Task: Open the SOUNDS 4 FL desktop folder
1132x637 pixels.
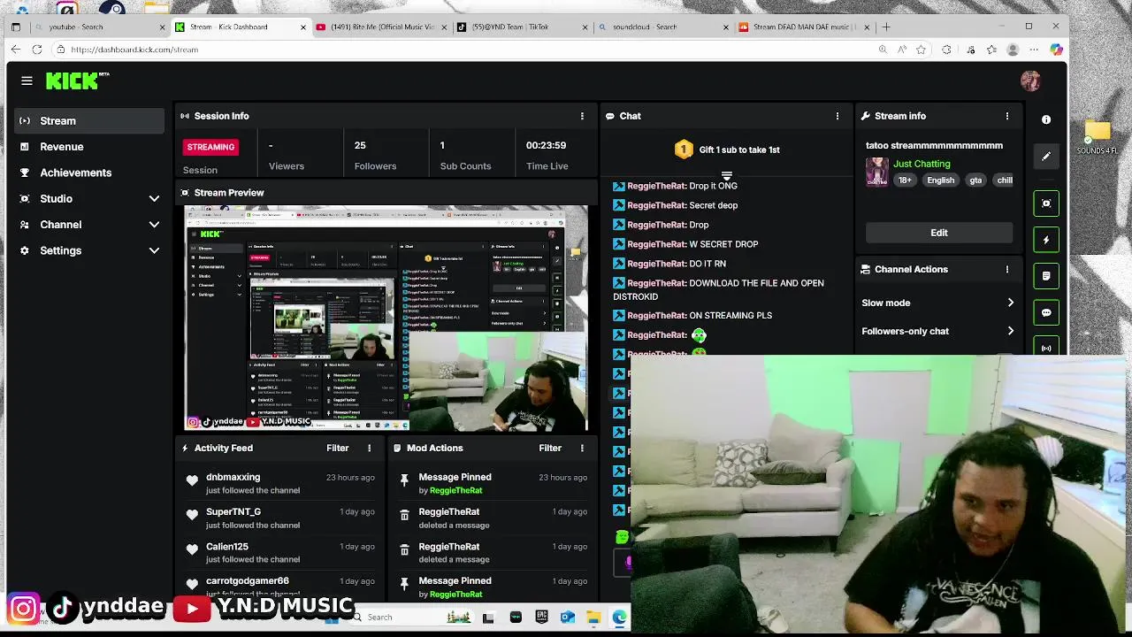Action: (1098, 137)
